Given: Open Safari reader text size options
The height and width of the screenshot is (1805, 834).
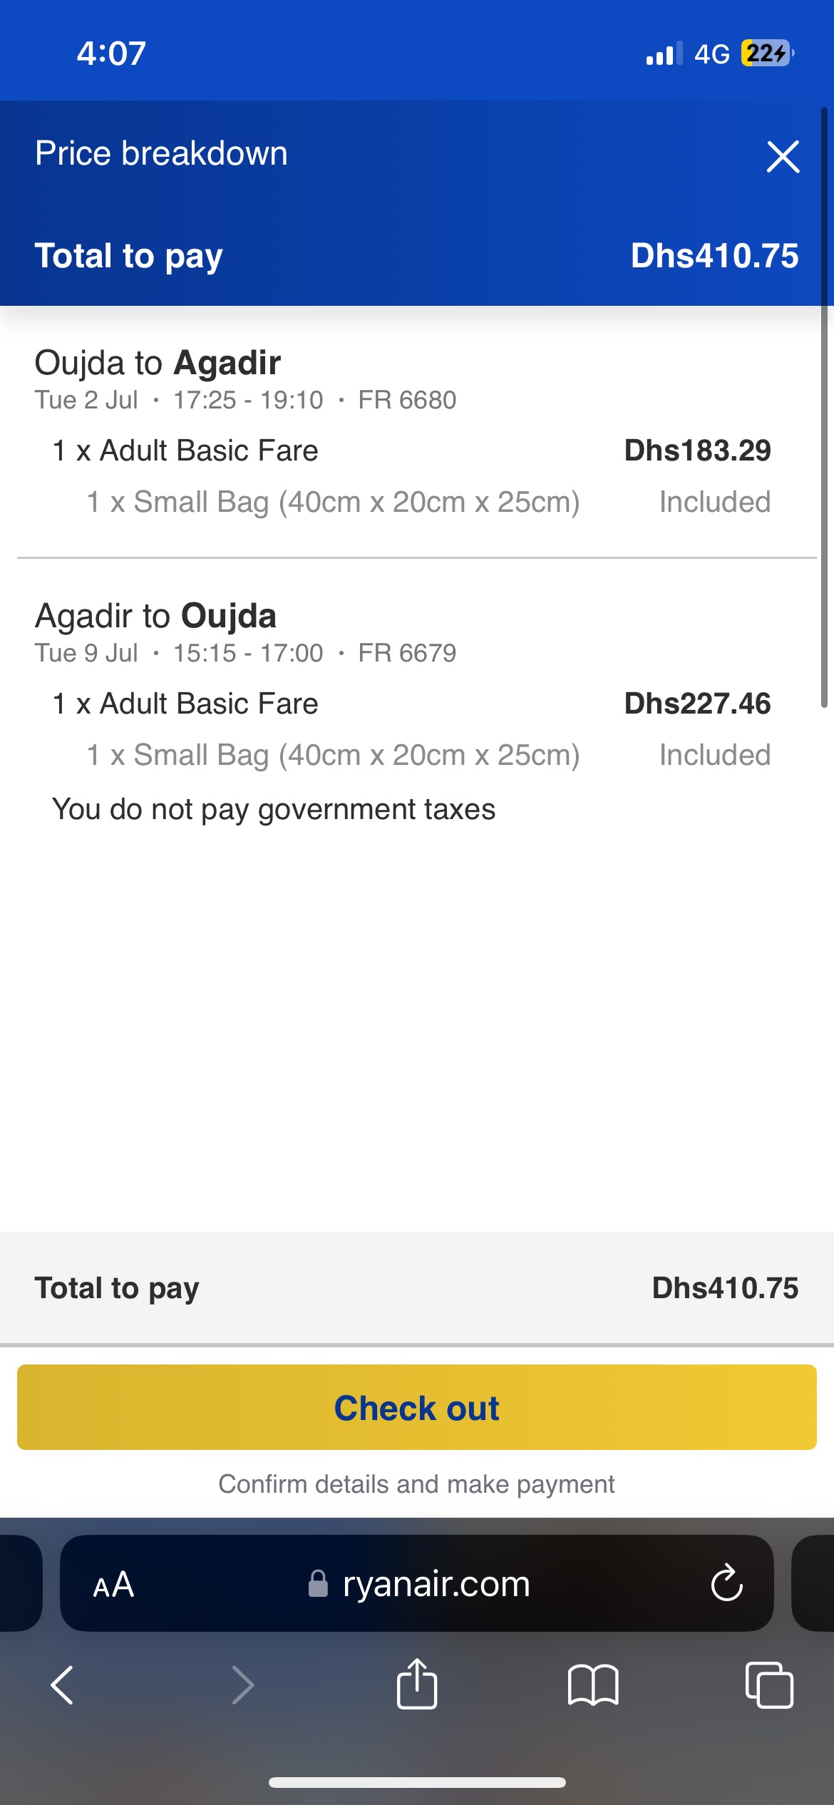Looking at the screenshot, I should point(113,1585).
